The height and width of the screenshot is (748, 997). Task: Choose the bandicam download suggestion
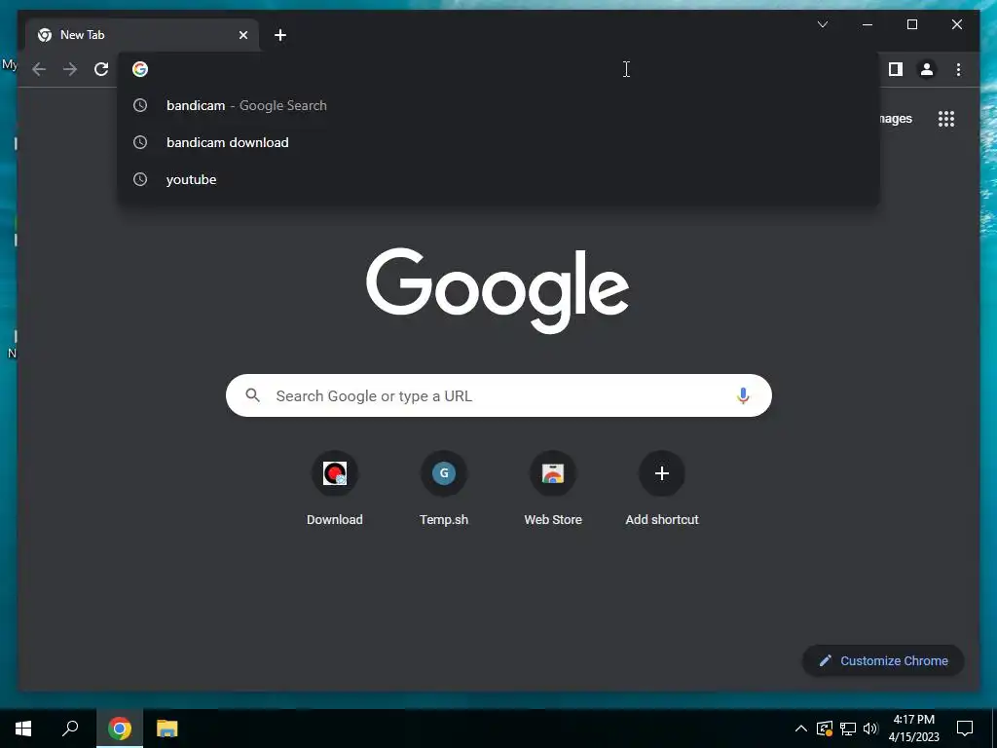[498, 142]
